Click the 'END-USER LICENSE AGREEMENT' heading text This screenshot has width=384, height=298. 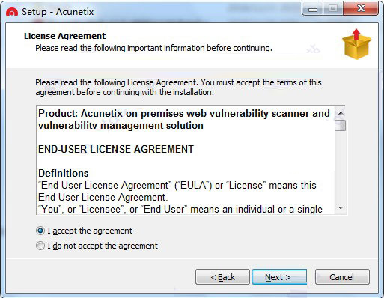pos(116,149)
